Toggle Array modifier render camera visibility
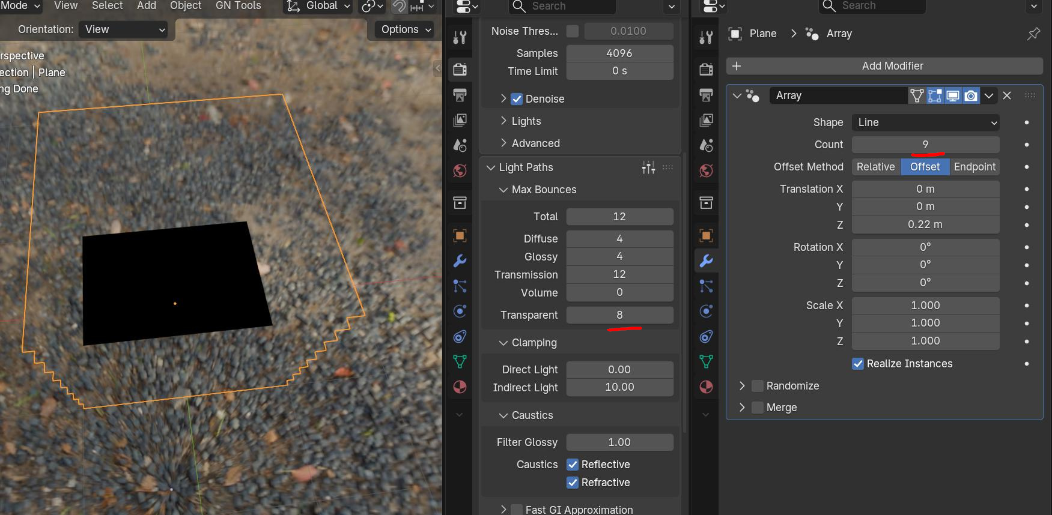Viewport: 1052px width, 515px height. 971,95
